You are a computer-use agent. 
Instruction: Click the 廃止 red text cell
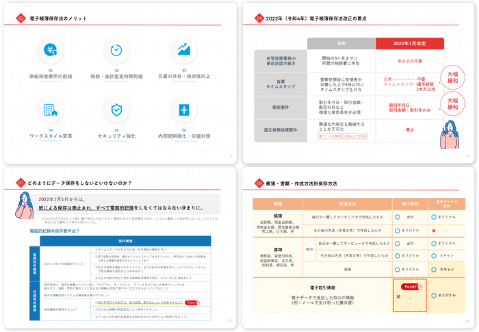(x=410, y=128)
